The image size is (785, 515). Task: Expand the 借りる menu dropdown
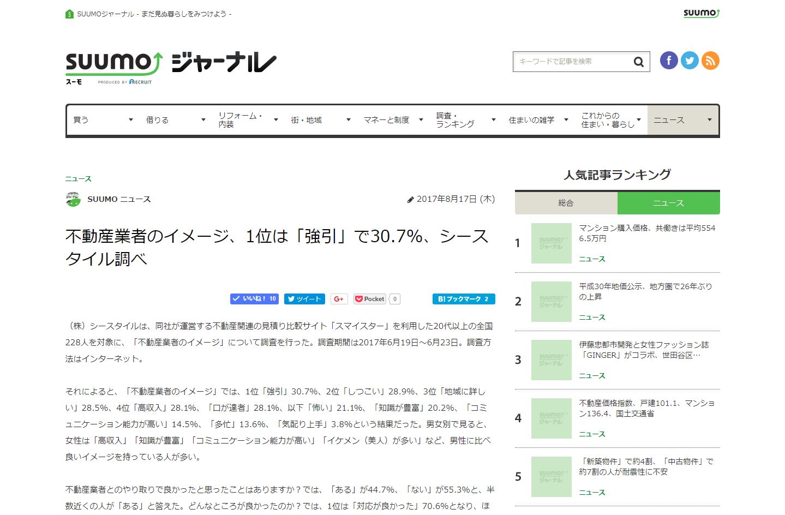[176, 120]
